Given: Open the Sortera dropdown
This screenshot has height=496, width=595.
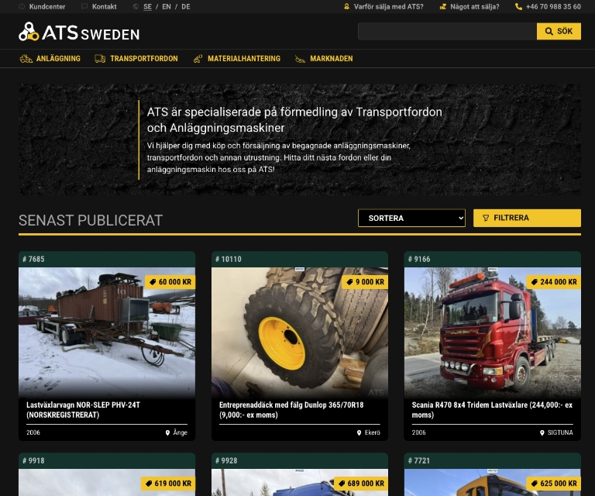Looking at the screenshot, I should pyautogui.click(x=411, y=219).
